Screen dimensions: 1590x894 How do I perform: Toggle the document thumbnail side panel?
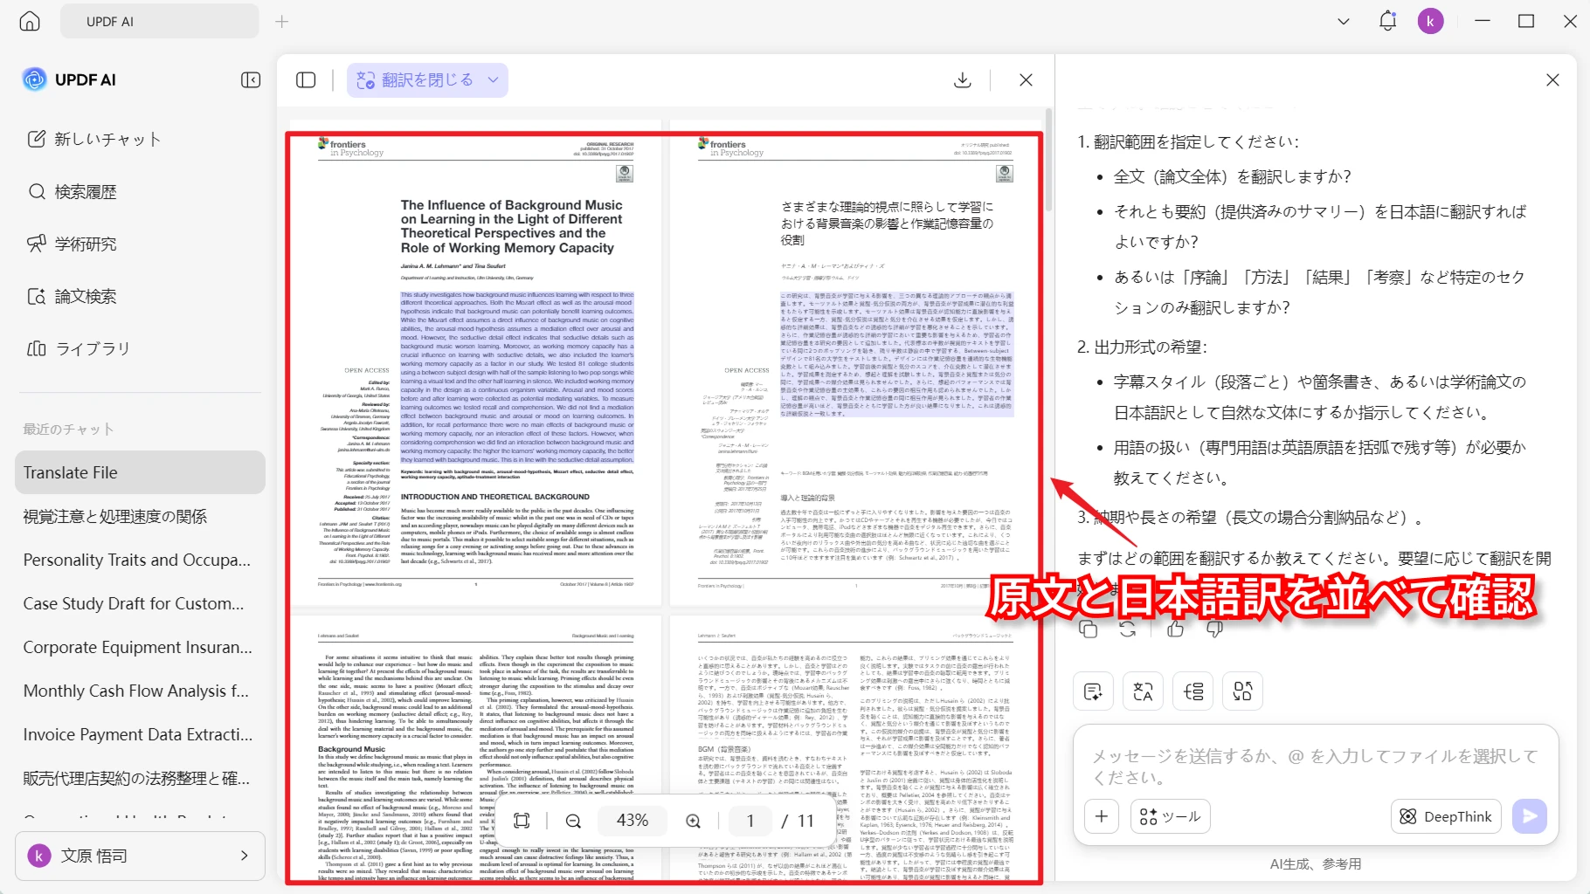[306, 80]
